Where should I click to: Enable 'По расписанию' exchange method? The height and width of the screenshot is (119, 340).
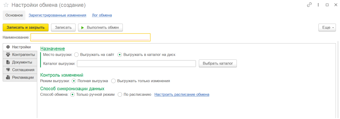(120, 94)
